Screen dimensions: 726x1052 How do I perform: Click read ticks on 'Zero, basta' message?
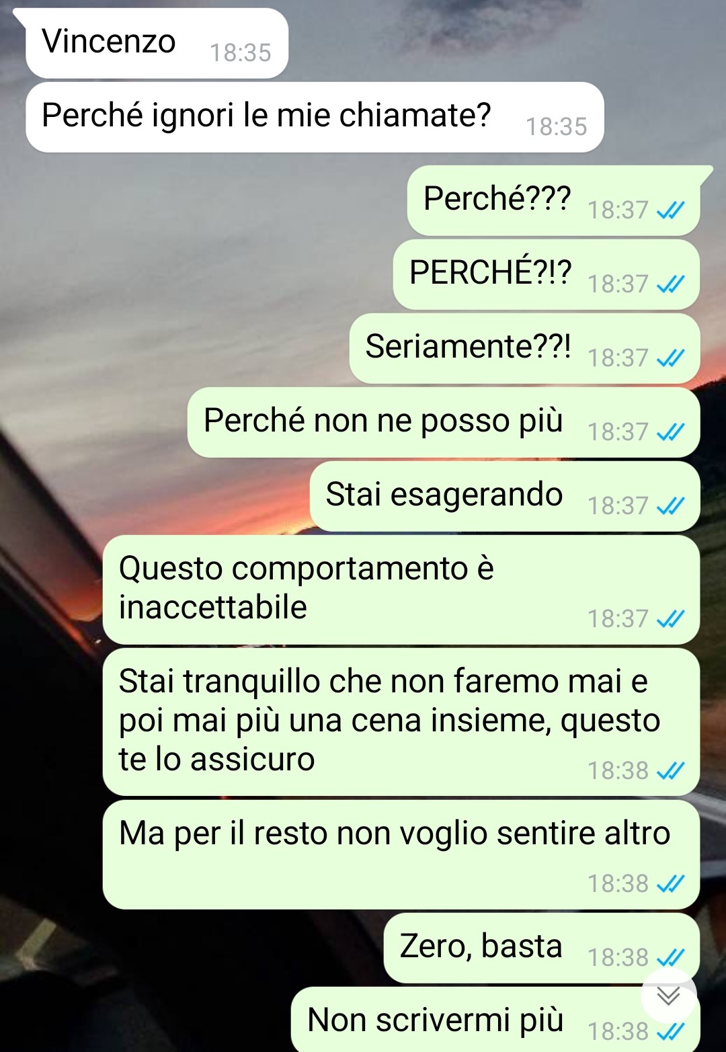[x=670, y=958]
